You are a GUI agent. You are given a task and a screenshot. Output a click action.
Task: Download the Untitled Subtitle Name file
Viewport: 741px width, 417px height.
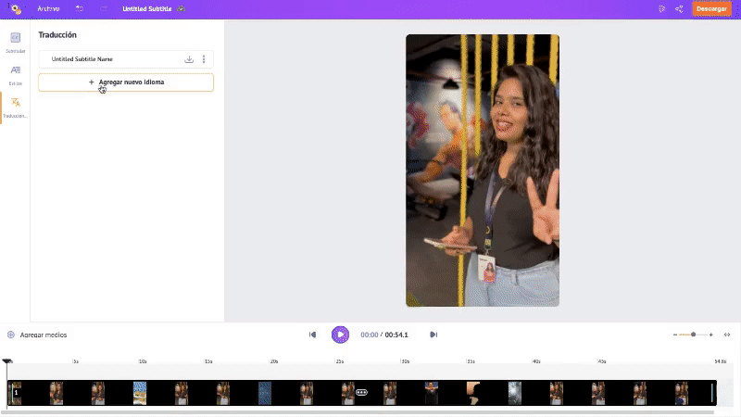189,59
